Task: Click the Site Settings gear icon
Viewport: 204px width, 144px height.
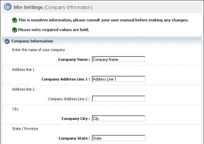Action: pos(8,7)
